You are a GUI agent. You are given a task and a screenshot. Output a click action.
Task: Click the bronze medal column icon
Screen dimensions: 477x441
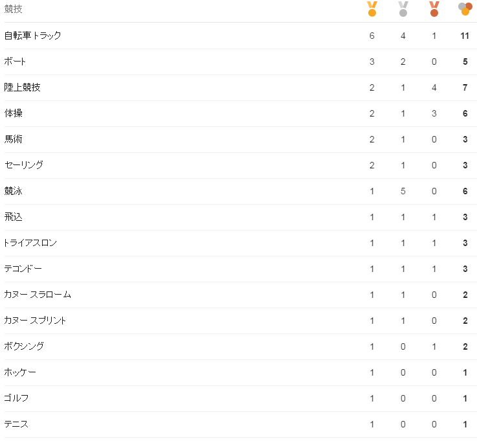434,9
